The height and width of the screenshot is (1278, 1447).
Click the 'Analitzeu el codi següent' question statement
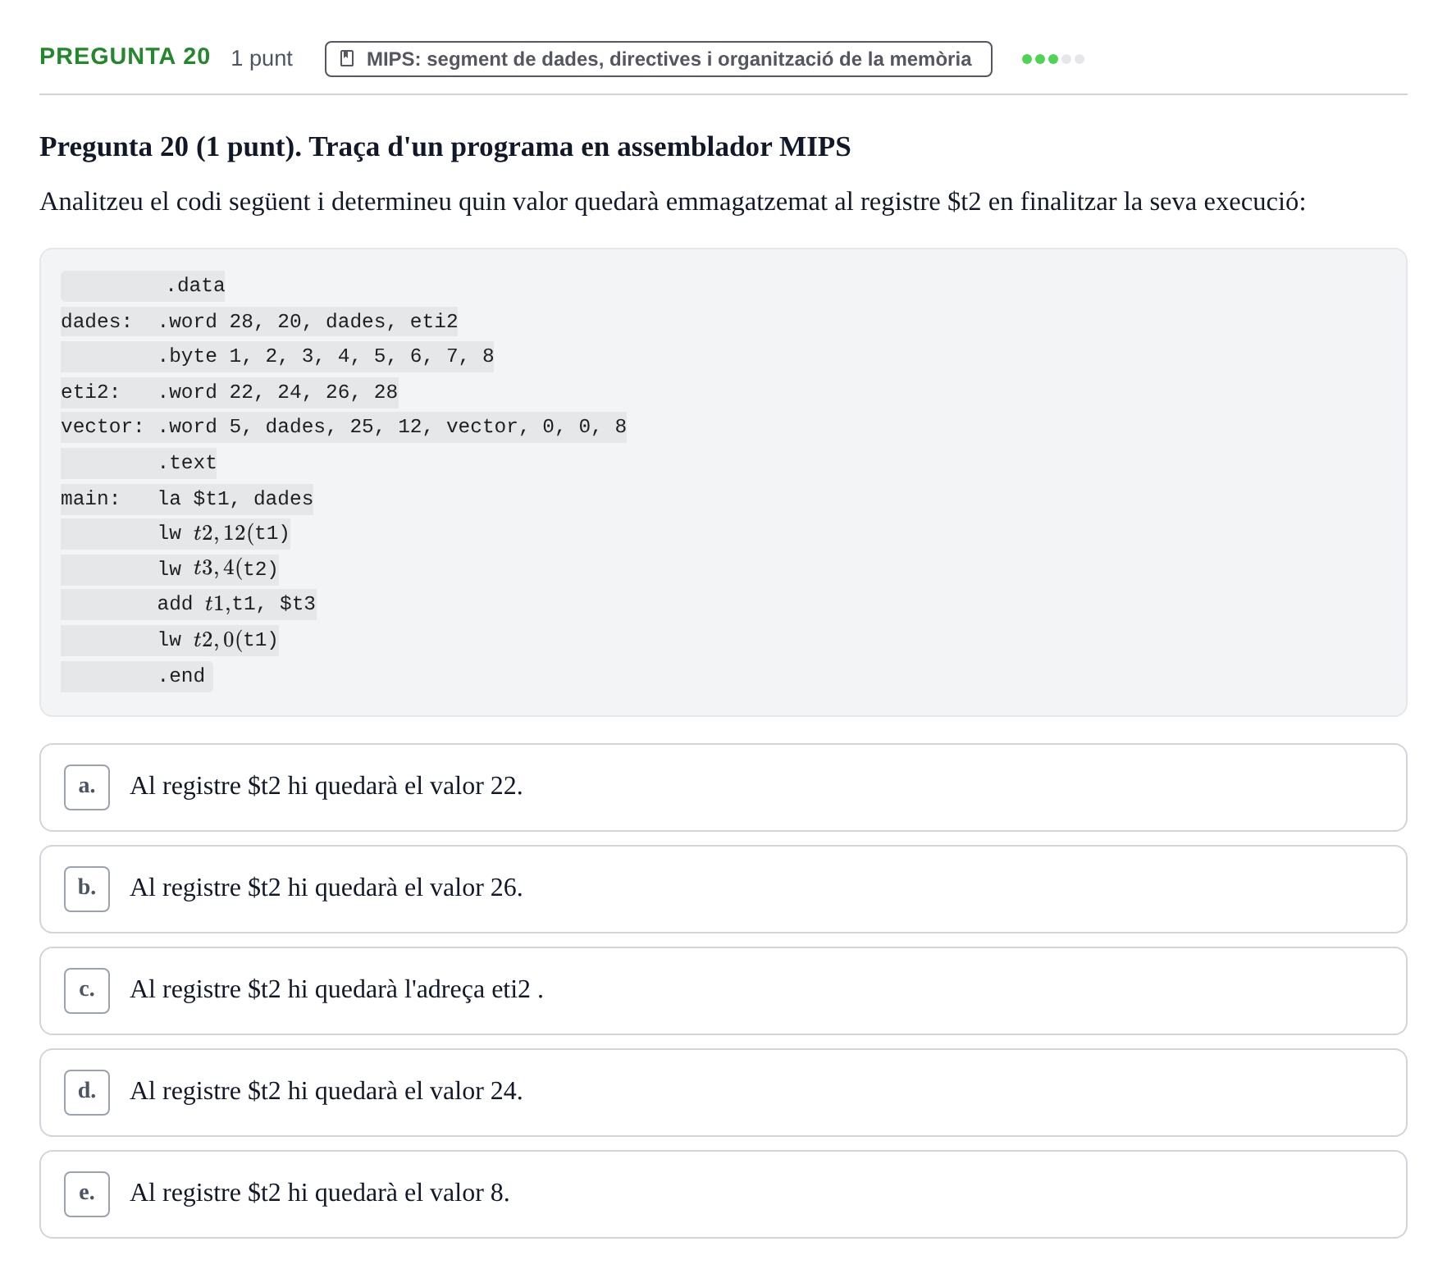point(673,202)
